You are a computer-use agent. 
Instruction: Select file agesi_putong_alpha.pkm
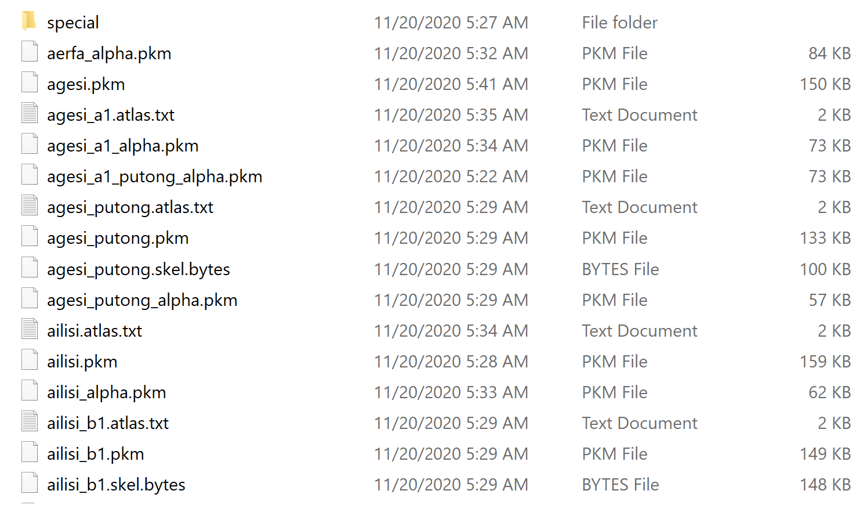click(x=142, y=300)
